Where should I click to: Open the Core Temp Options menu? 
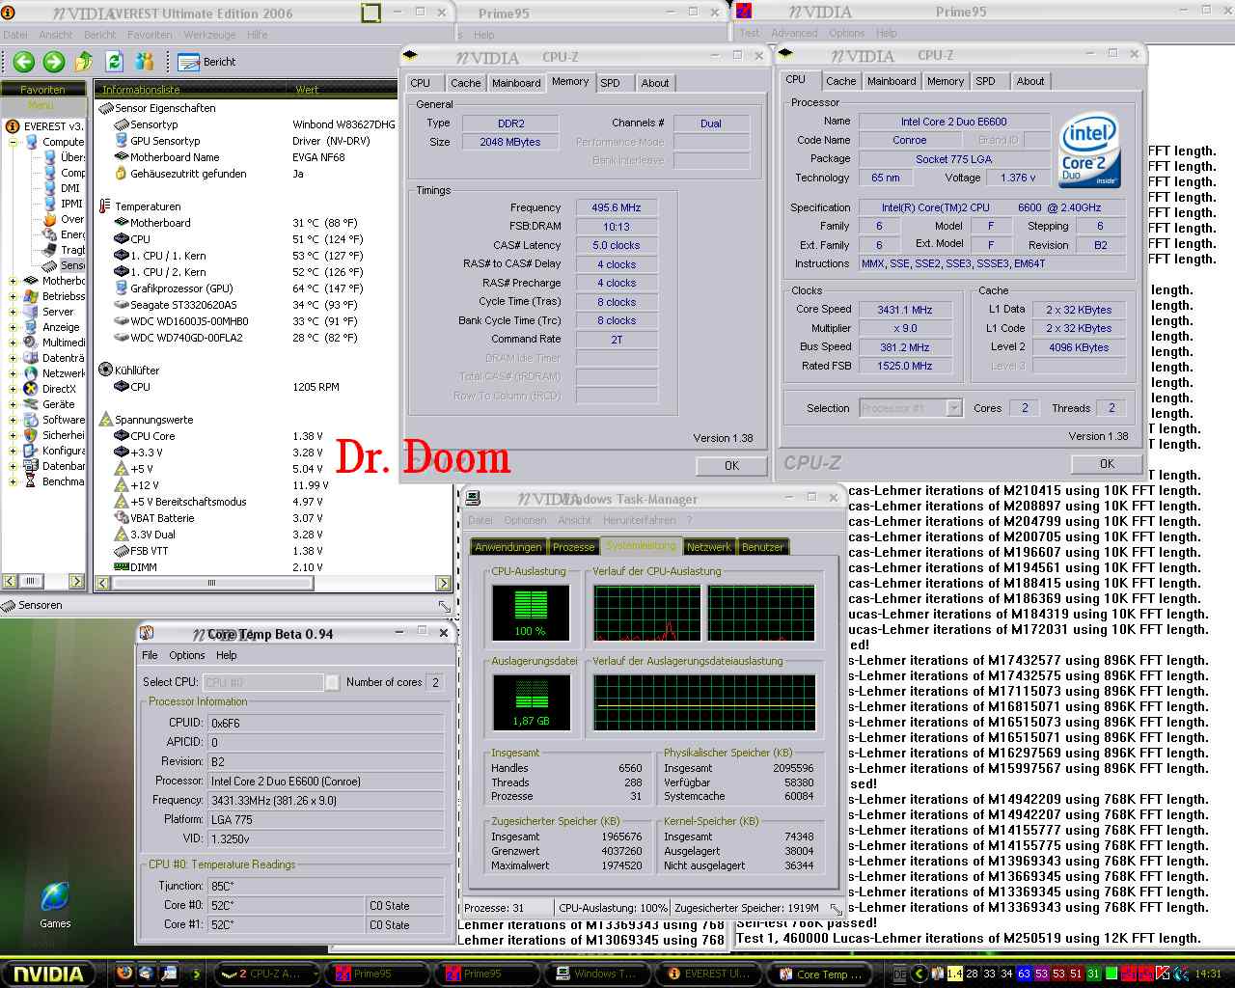point(187,655)
